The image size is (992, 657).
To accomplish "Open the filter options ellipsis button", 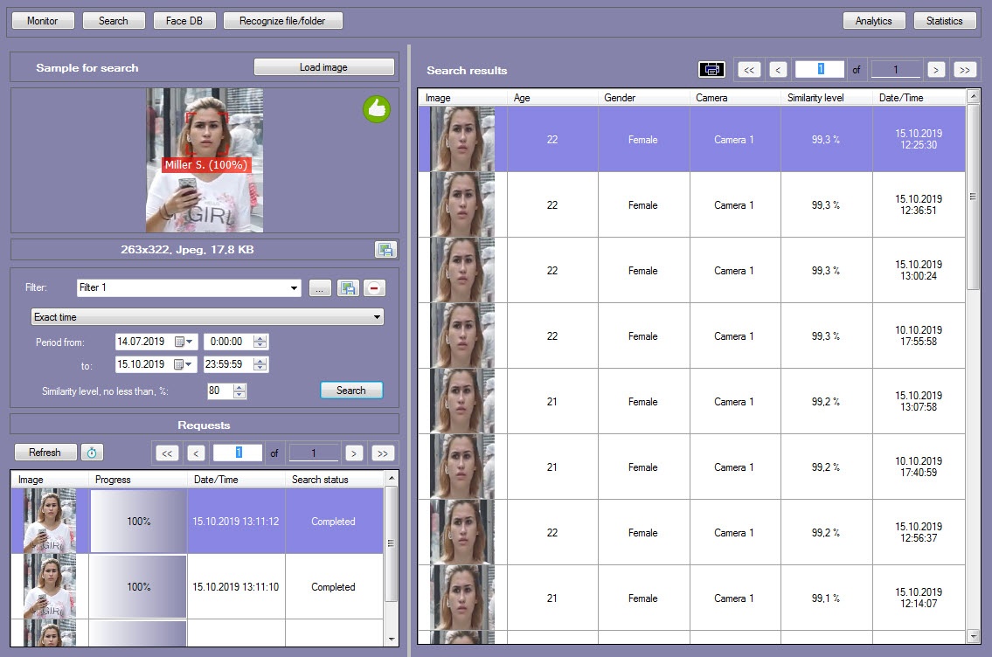I will tap(320, 287).
